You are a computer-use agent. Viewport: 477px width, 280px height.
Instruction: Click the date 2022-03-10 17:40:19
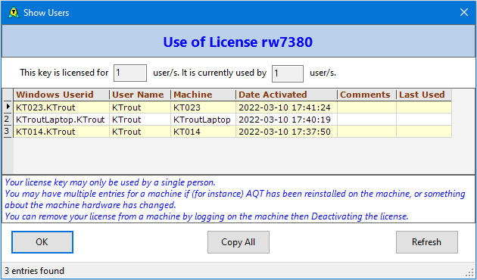point(286,120)
